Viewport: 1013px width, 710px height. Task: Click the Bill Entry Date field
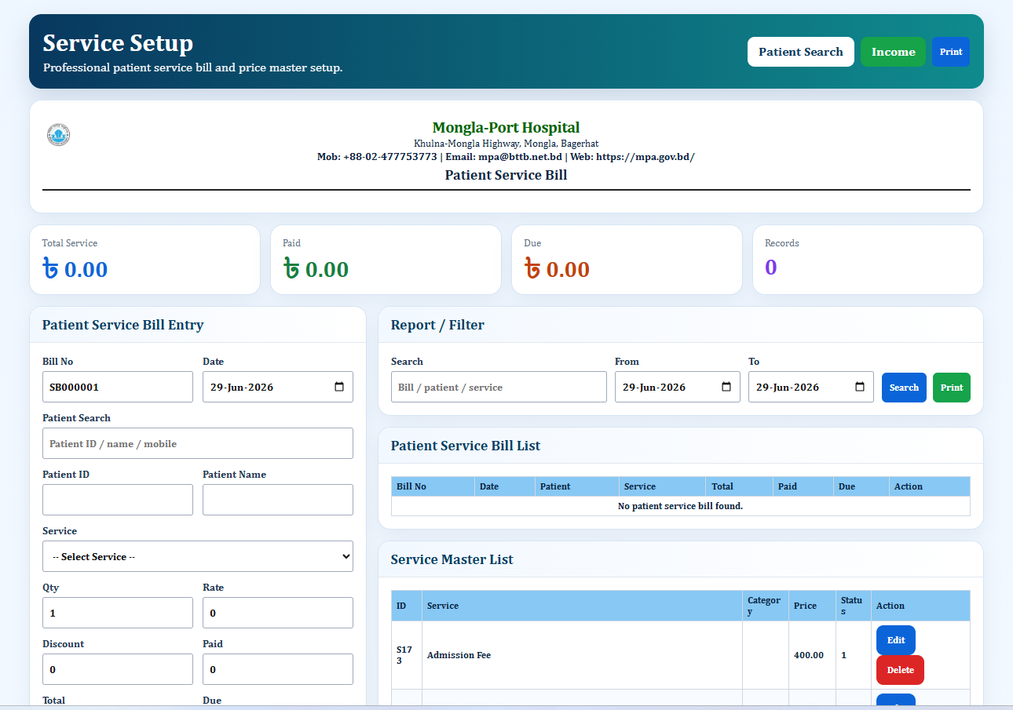point(278,387)
